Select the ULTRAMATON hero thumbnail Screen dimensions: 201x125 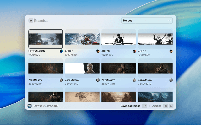(x=46, y=39)
